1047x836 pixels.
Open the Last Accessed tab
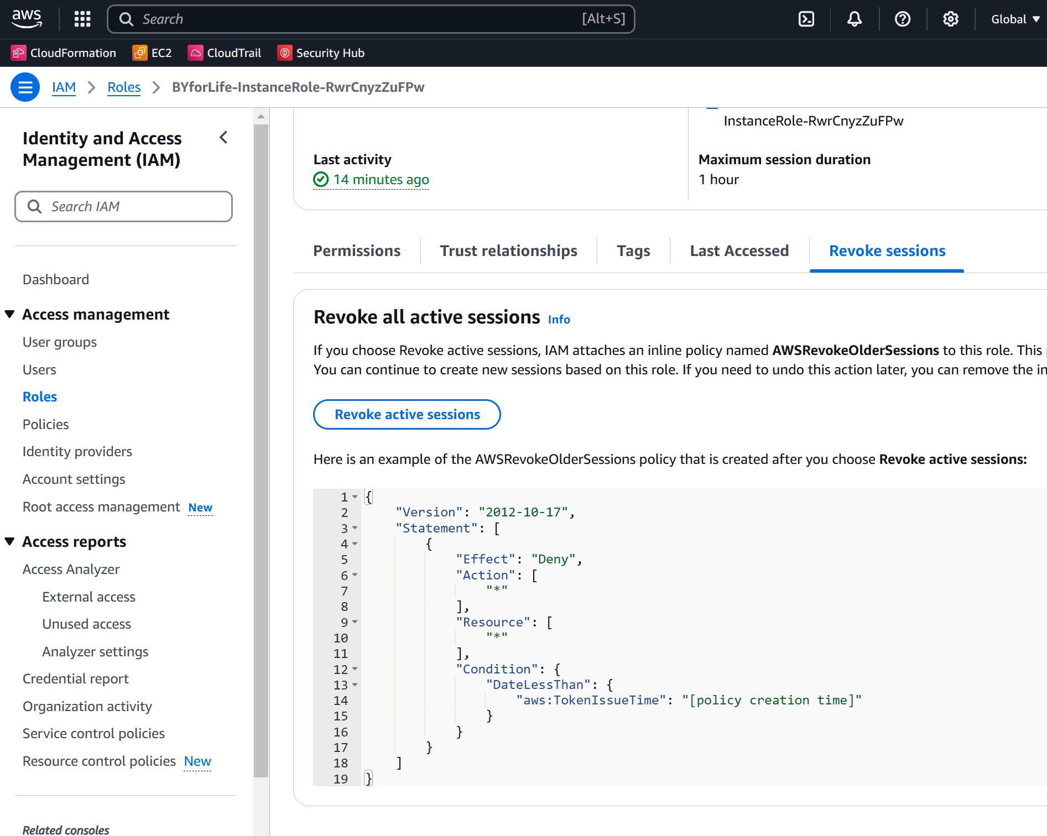tap(739, 251)
